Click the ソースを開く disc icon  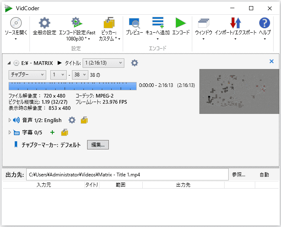pyautogui.click(x=16, y=23)
